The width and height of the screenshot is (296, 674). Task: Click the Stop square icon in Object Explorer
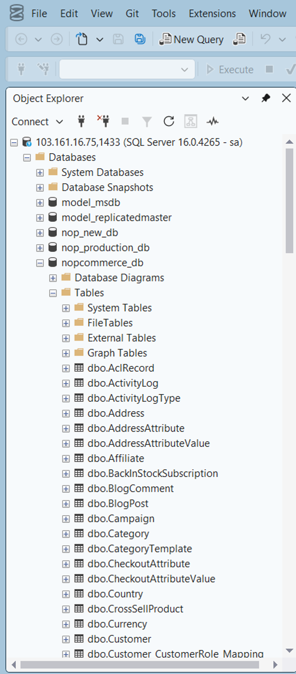point(125,122)
